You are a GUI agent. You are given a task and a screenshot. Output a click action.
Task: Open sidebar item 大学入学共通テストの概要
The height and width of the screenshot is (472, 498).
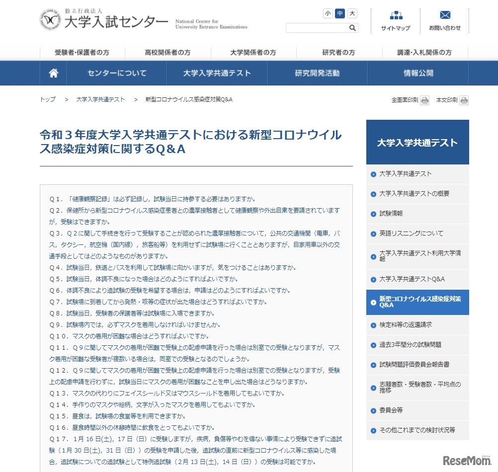point(417,194)
